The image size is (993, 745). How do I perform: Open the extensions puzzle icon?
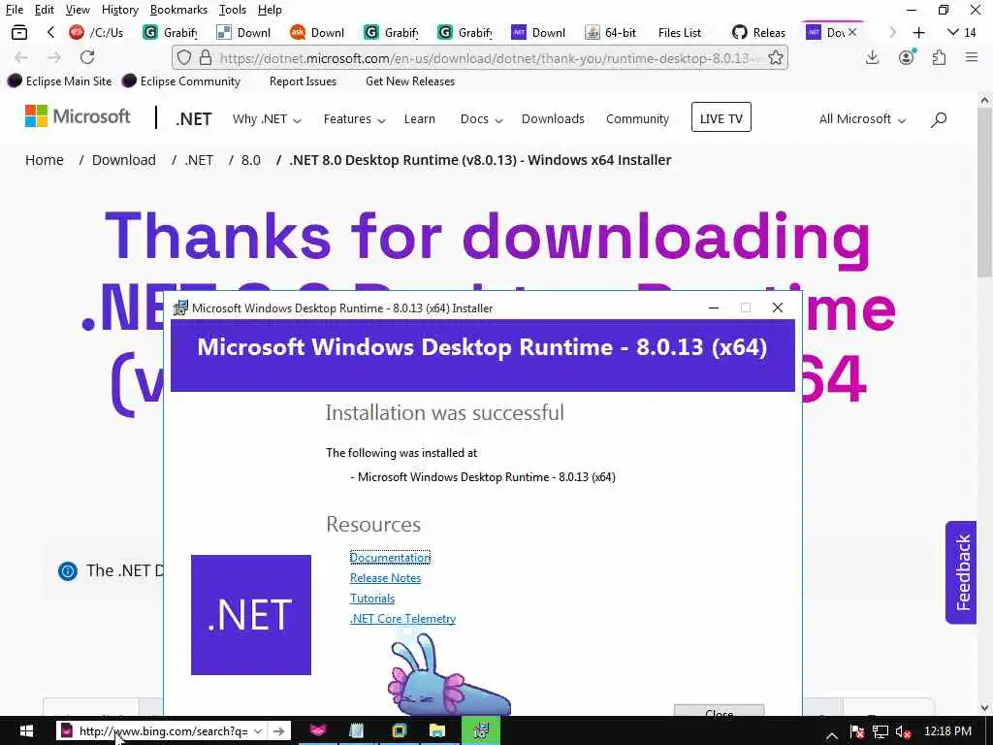click(939, 57)
